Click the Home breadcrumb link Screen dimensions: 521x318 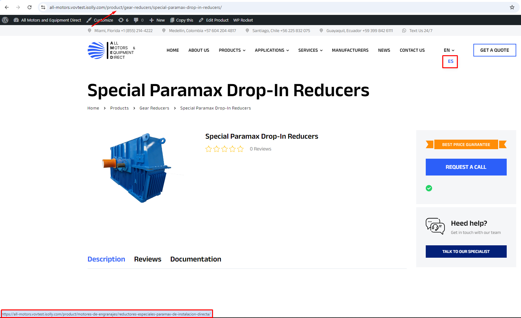[x=93, y=108]
